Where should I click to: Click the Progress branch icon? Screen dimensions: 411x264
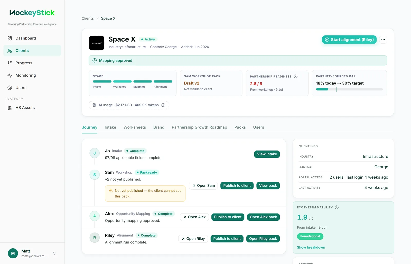[x=10, y=63]
